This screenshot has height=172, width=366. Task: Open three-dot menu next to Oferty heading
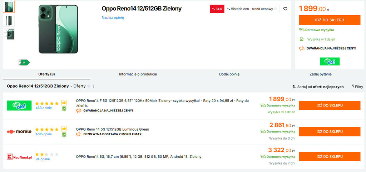click(x=94, y=86)
